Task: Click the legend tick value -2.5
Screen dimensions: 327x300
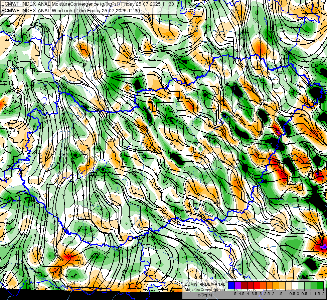Action: coord(267,294)
